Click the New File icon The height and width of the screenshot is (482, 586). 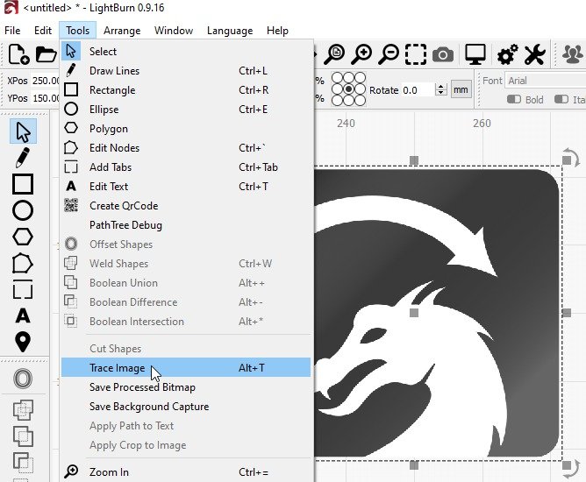pyautogui.click(x=18, y=54)
